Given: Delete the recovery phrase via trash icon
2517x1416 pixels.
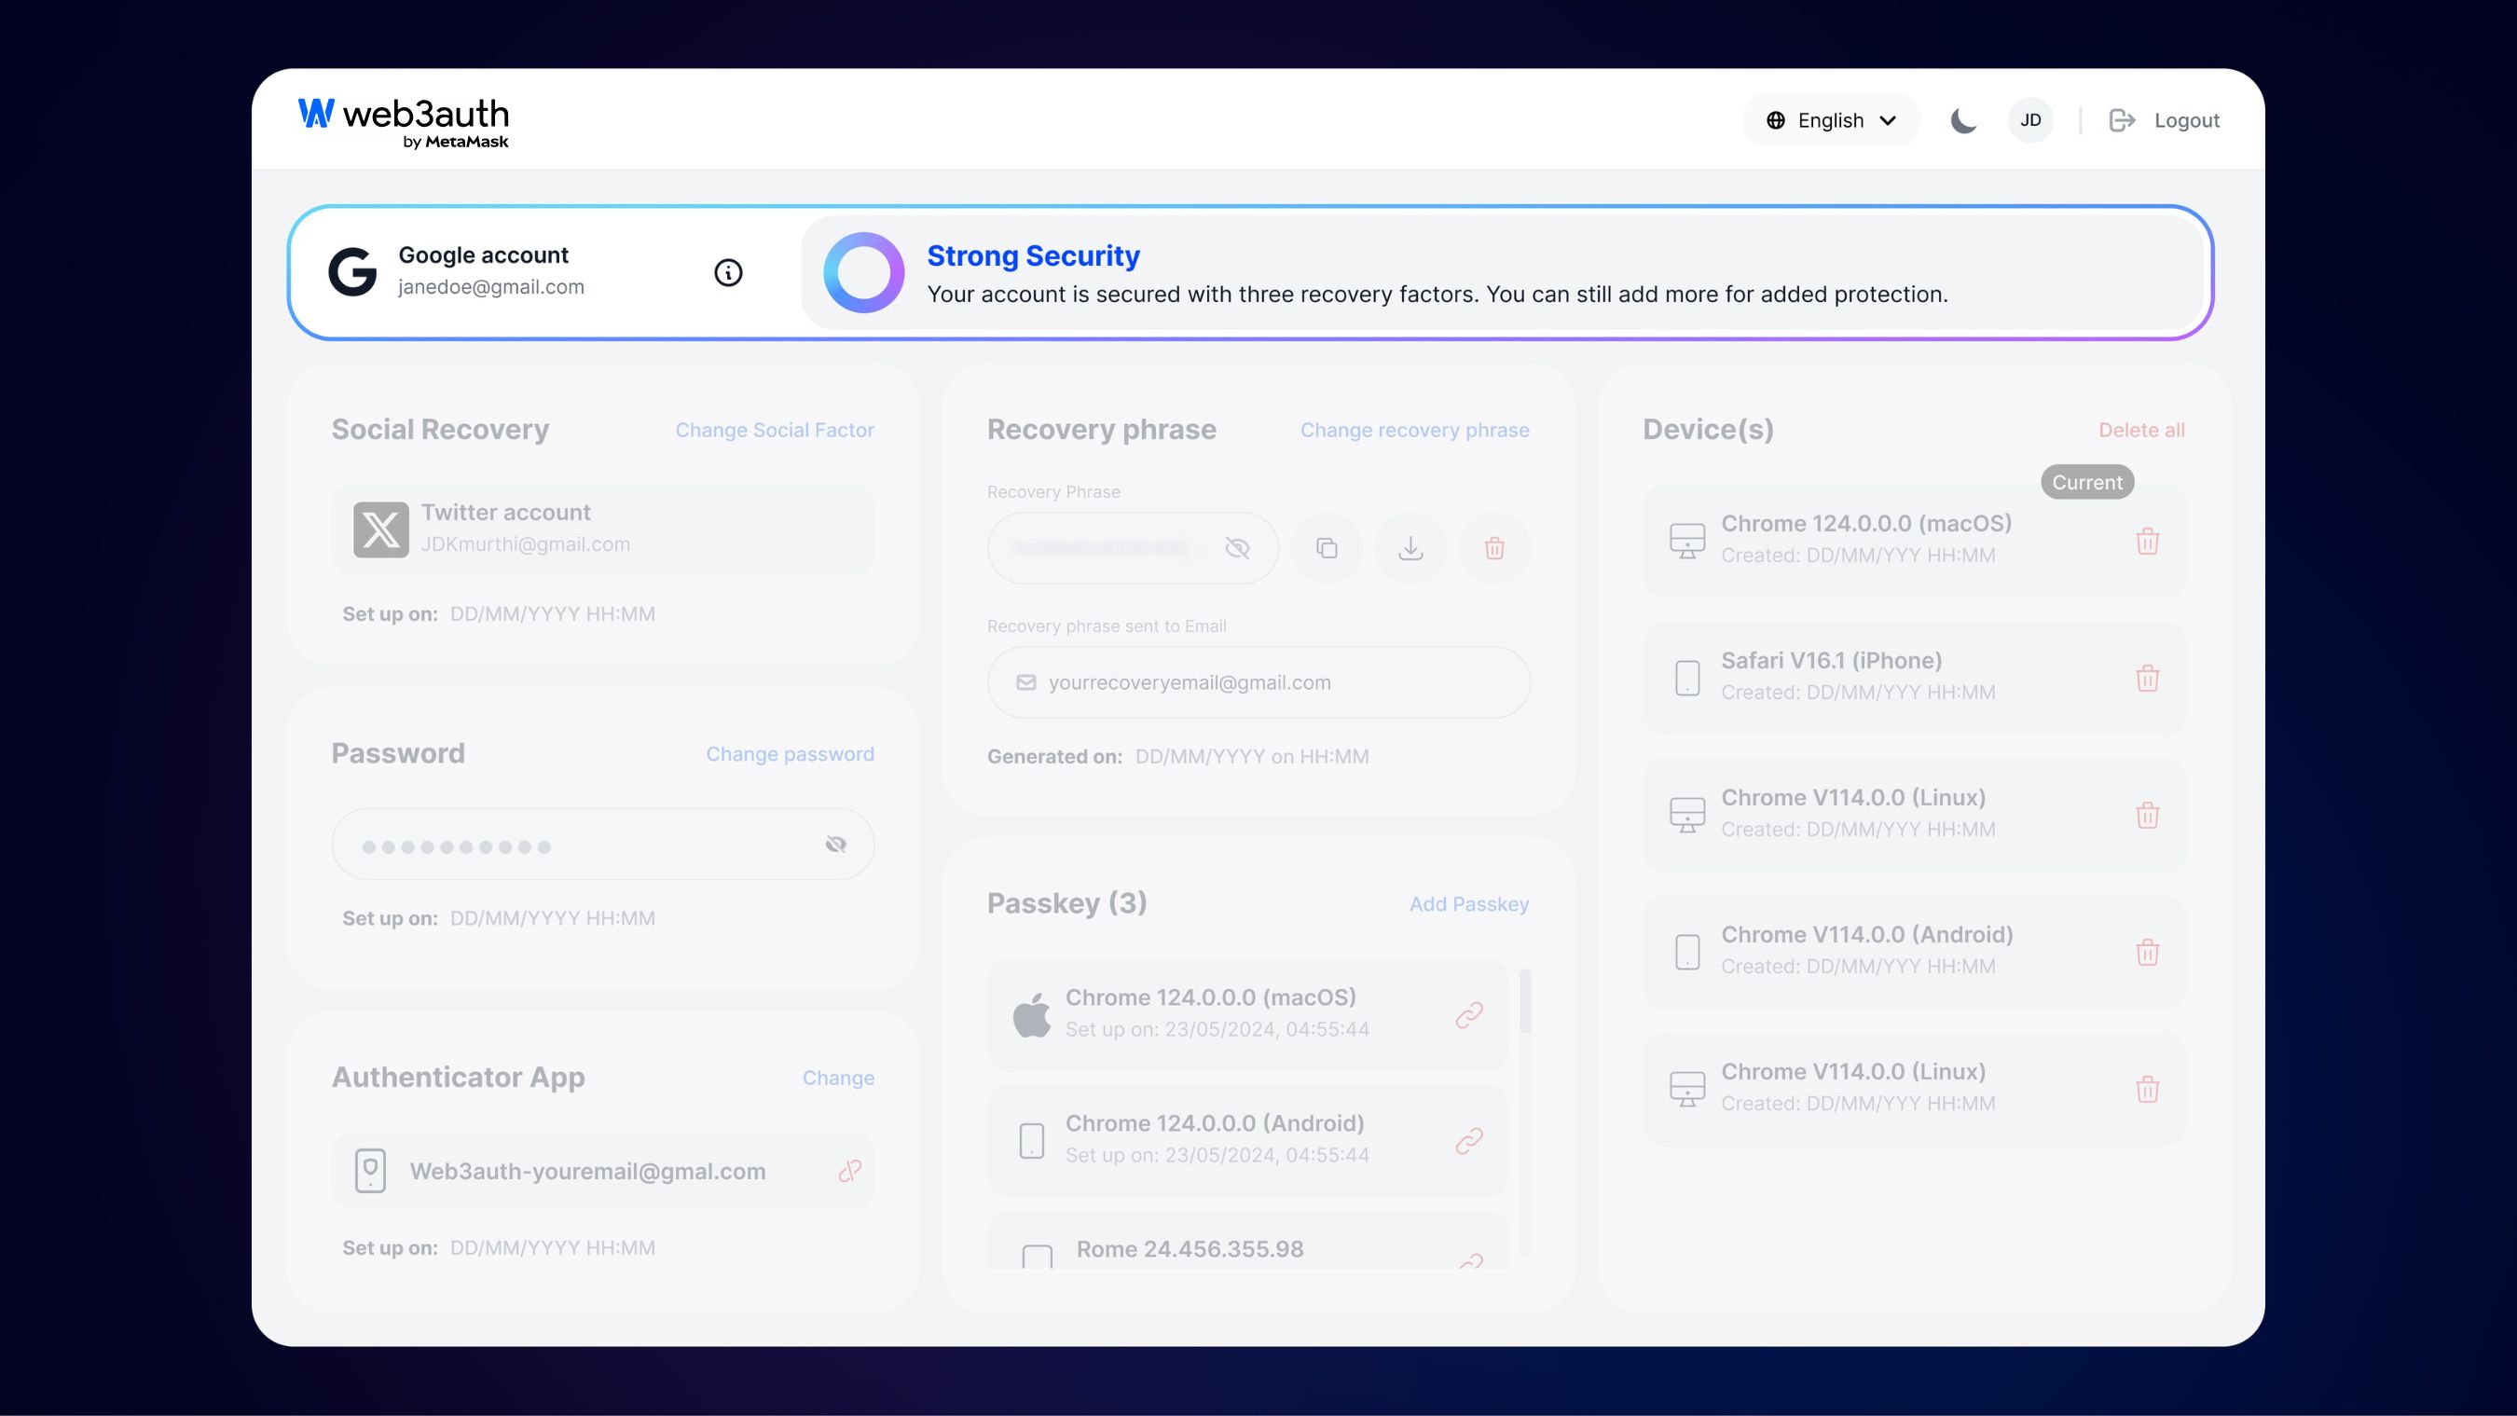Looking at the screenshot, I should (1494, 547).
